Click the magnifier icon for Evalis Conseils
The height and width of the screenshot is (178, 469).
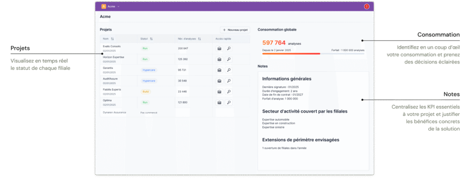tap(229, 48)
